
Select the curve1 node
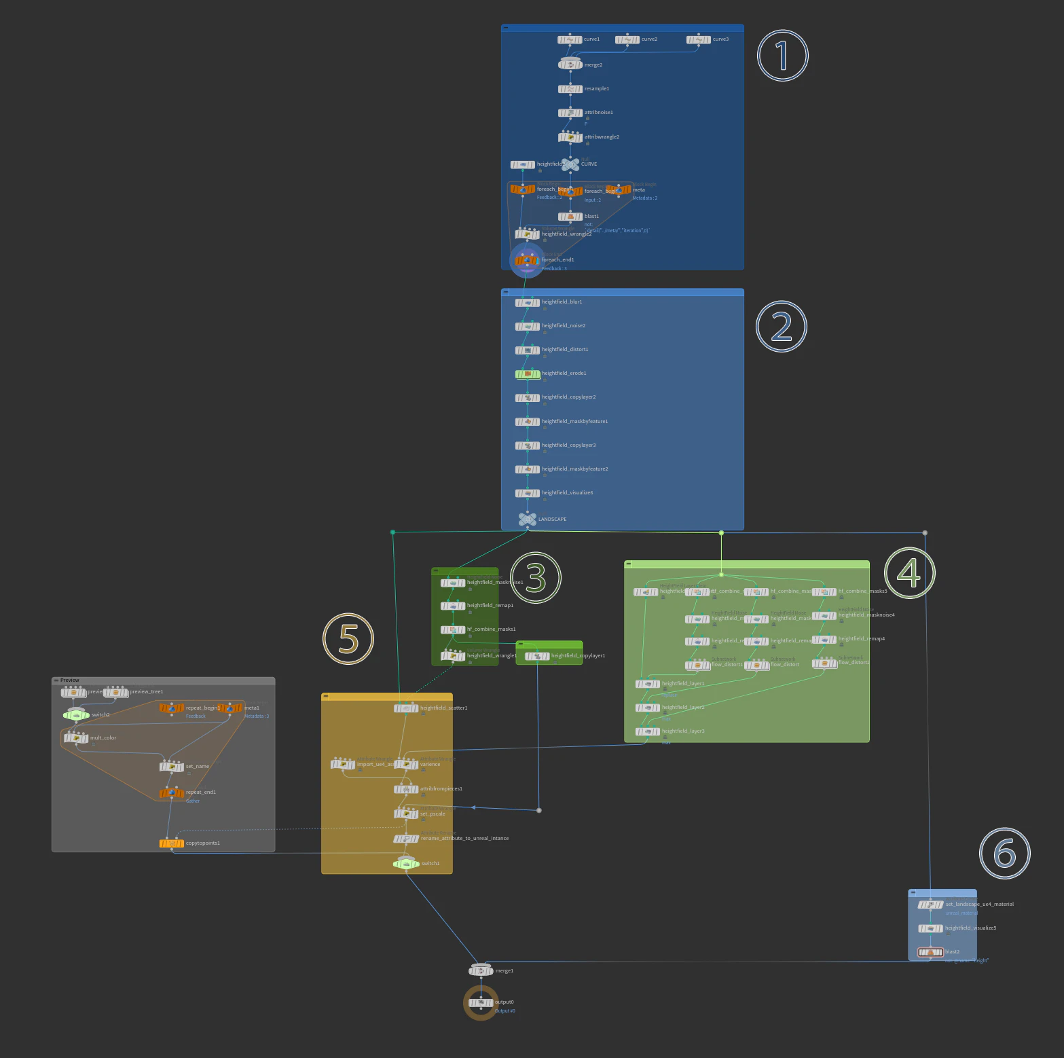(570, 39)
